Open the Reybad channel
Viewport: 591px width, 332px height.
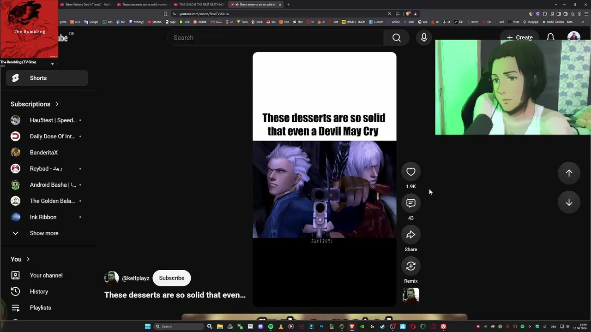point(47,169)
